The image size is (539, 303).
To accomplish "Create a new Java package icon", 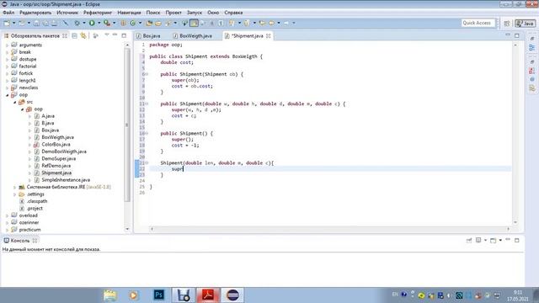I will tap(123, 23).
